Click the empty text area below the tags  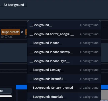(13, 53)
